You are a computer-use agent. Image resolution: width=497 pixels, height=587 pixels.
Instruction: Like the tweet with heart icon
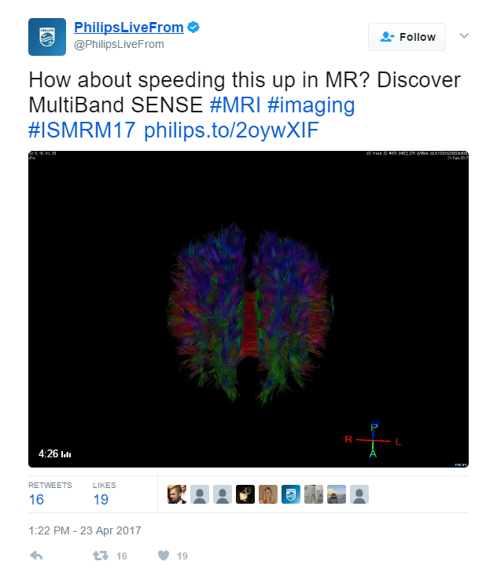pyautogui.click(x=164, y=556)
